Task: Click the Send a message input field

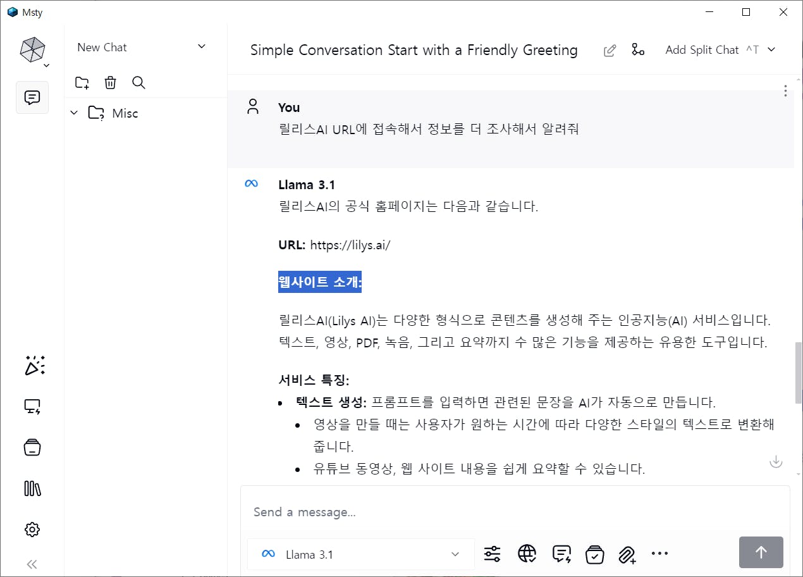Action: (515, 512)
